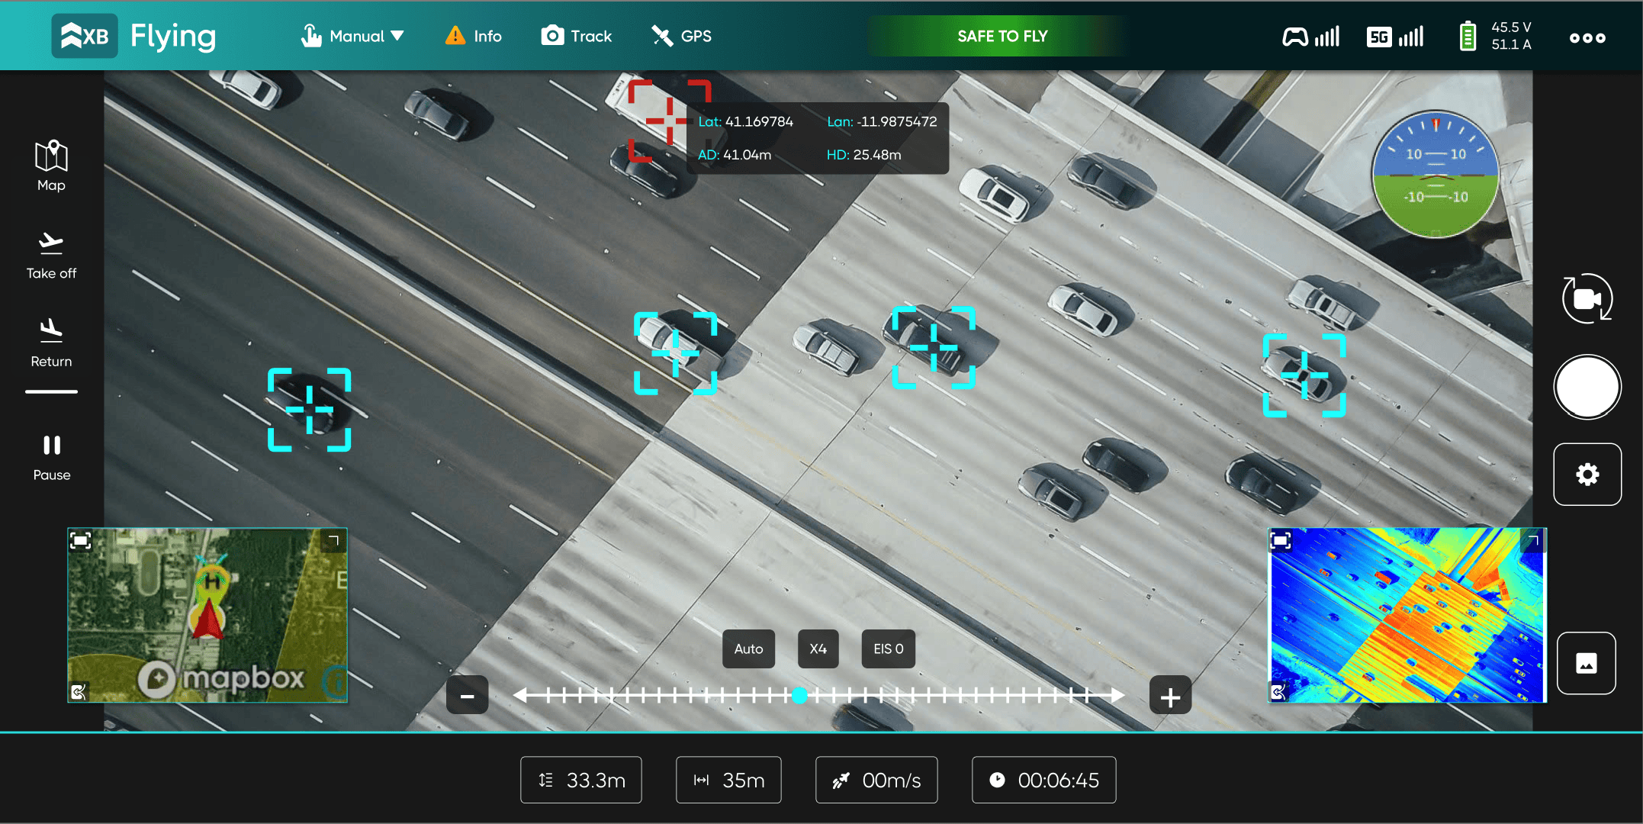Toggle the Auto focus mode button
Screen dimensions: 1643x824
tap(748, 649)
